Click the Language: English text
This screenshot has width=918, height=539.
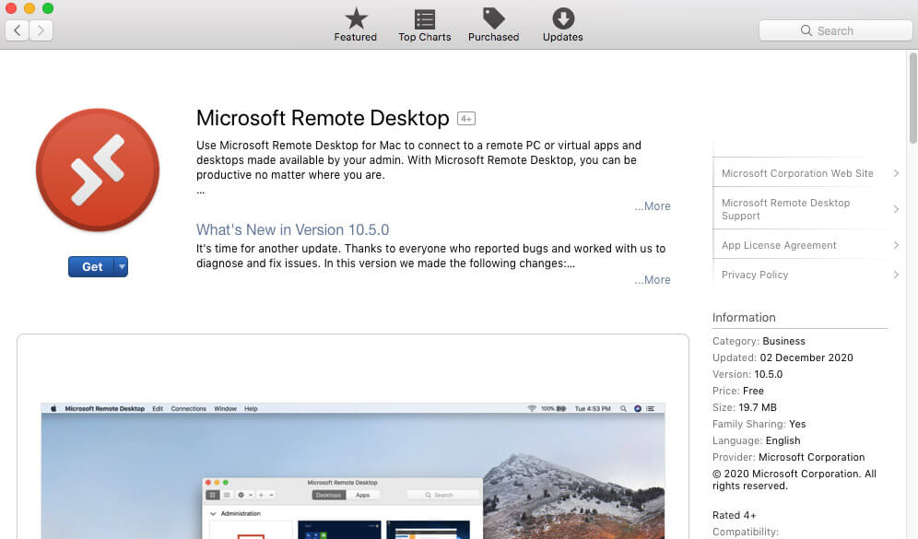(757, 440)
